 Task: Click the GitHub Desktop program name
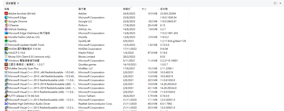pos(17,29)
